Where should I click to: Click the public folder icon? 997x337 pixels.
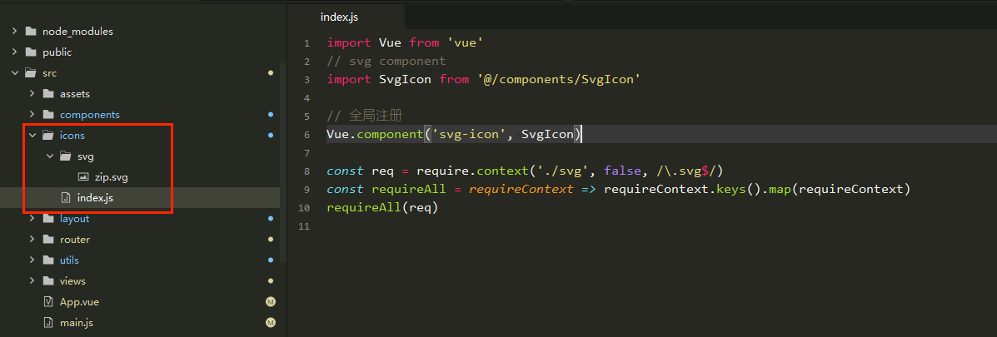pyautogui.click(x=31, y=52)
